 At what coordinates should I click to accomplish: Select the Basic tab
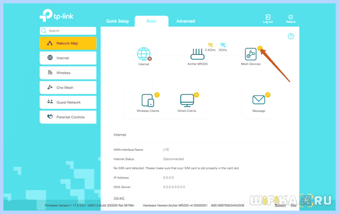point(151,21)
